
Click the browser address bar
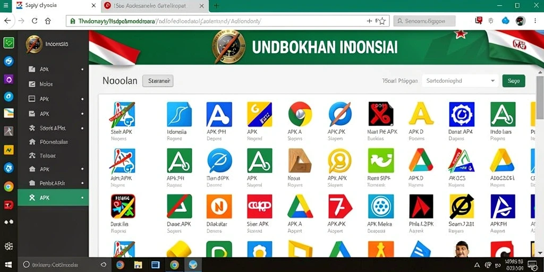pyautogui.click(x=227, y=21)
